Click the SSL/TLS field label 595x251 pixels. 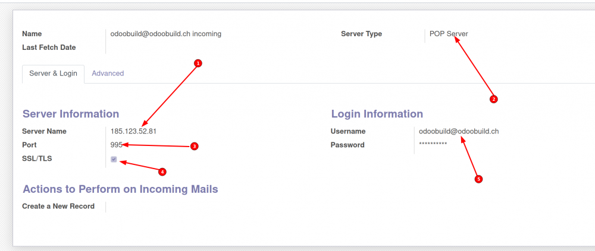tap(39, 158)
